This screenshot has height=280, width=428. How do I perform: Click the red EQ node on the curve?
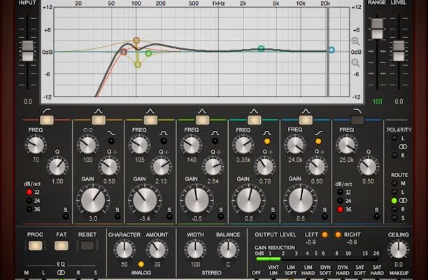pyautogui.click(x=124, y=51)
